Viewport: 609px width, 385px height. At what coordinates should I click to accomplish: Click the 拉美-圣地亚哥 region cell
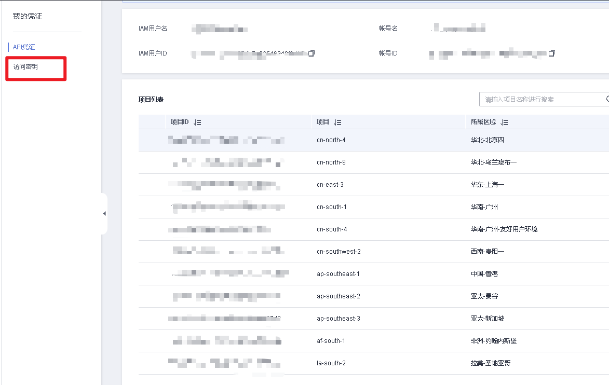[x=490, y=363]
